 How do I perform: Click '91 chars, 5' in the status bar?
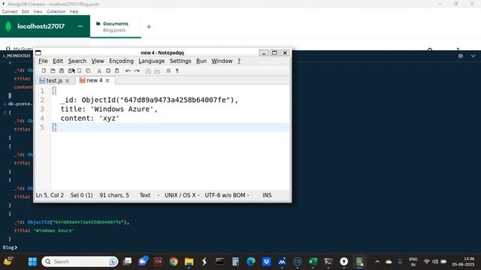tap(114, 195)
